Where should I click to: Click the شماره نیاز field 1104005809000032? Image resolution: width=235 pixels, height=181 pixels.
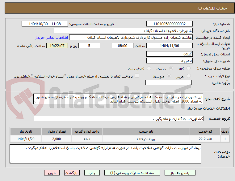pyautogui.click(x=169, y=24)
